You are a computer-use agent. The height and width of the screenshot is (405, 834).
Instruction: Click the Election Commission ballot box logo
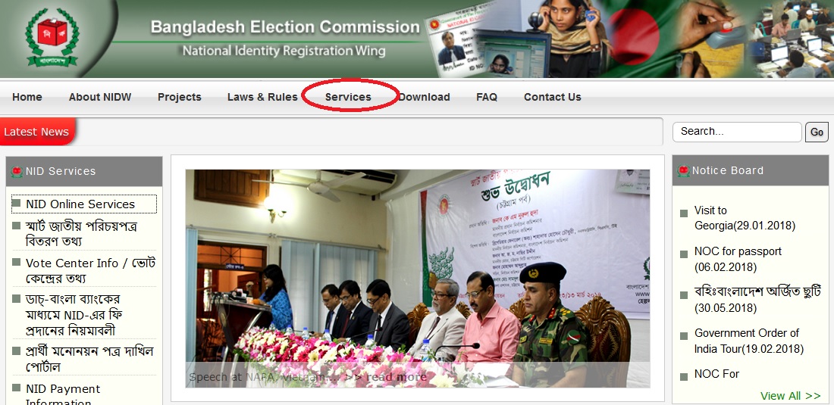pyautogui.click(x=52, y=38)
